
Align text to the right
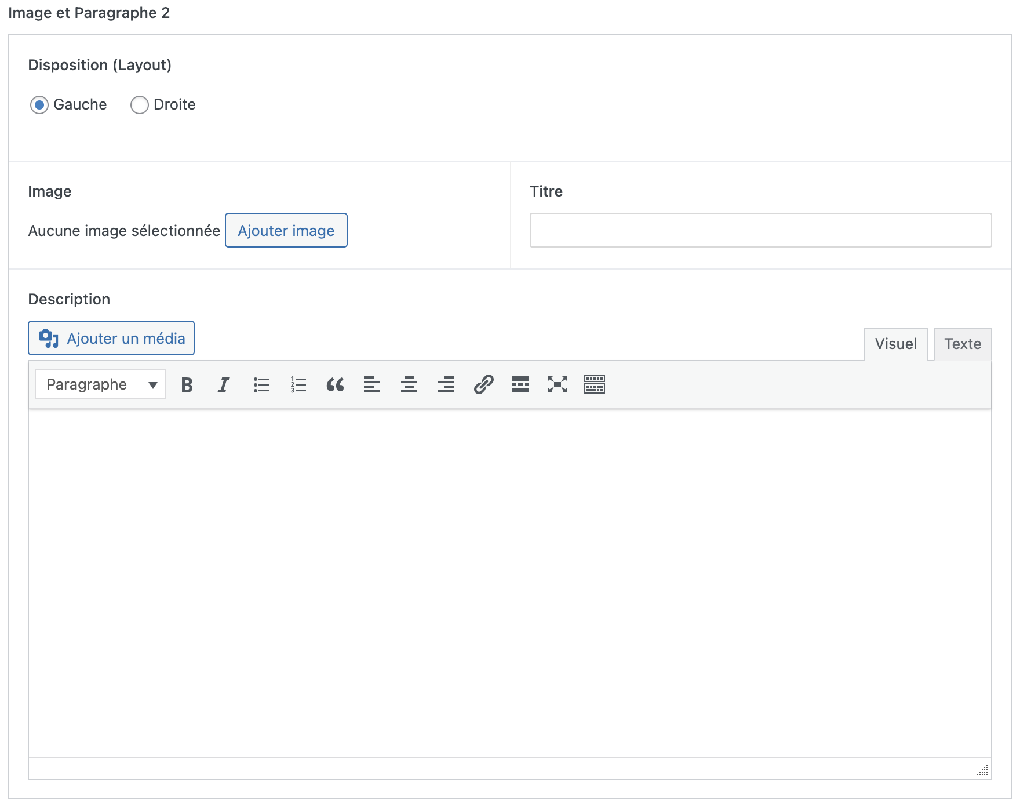point(446,385)
